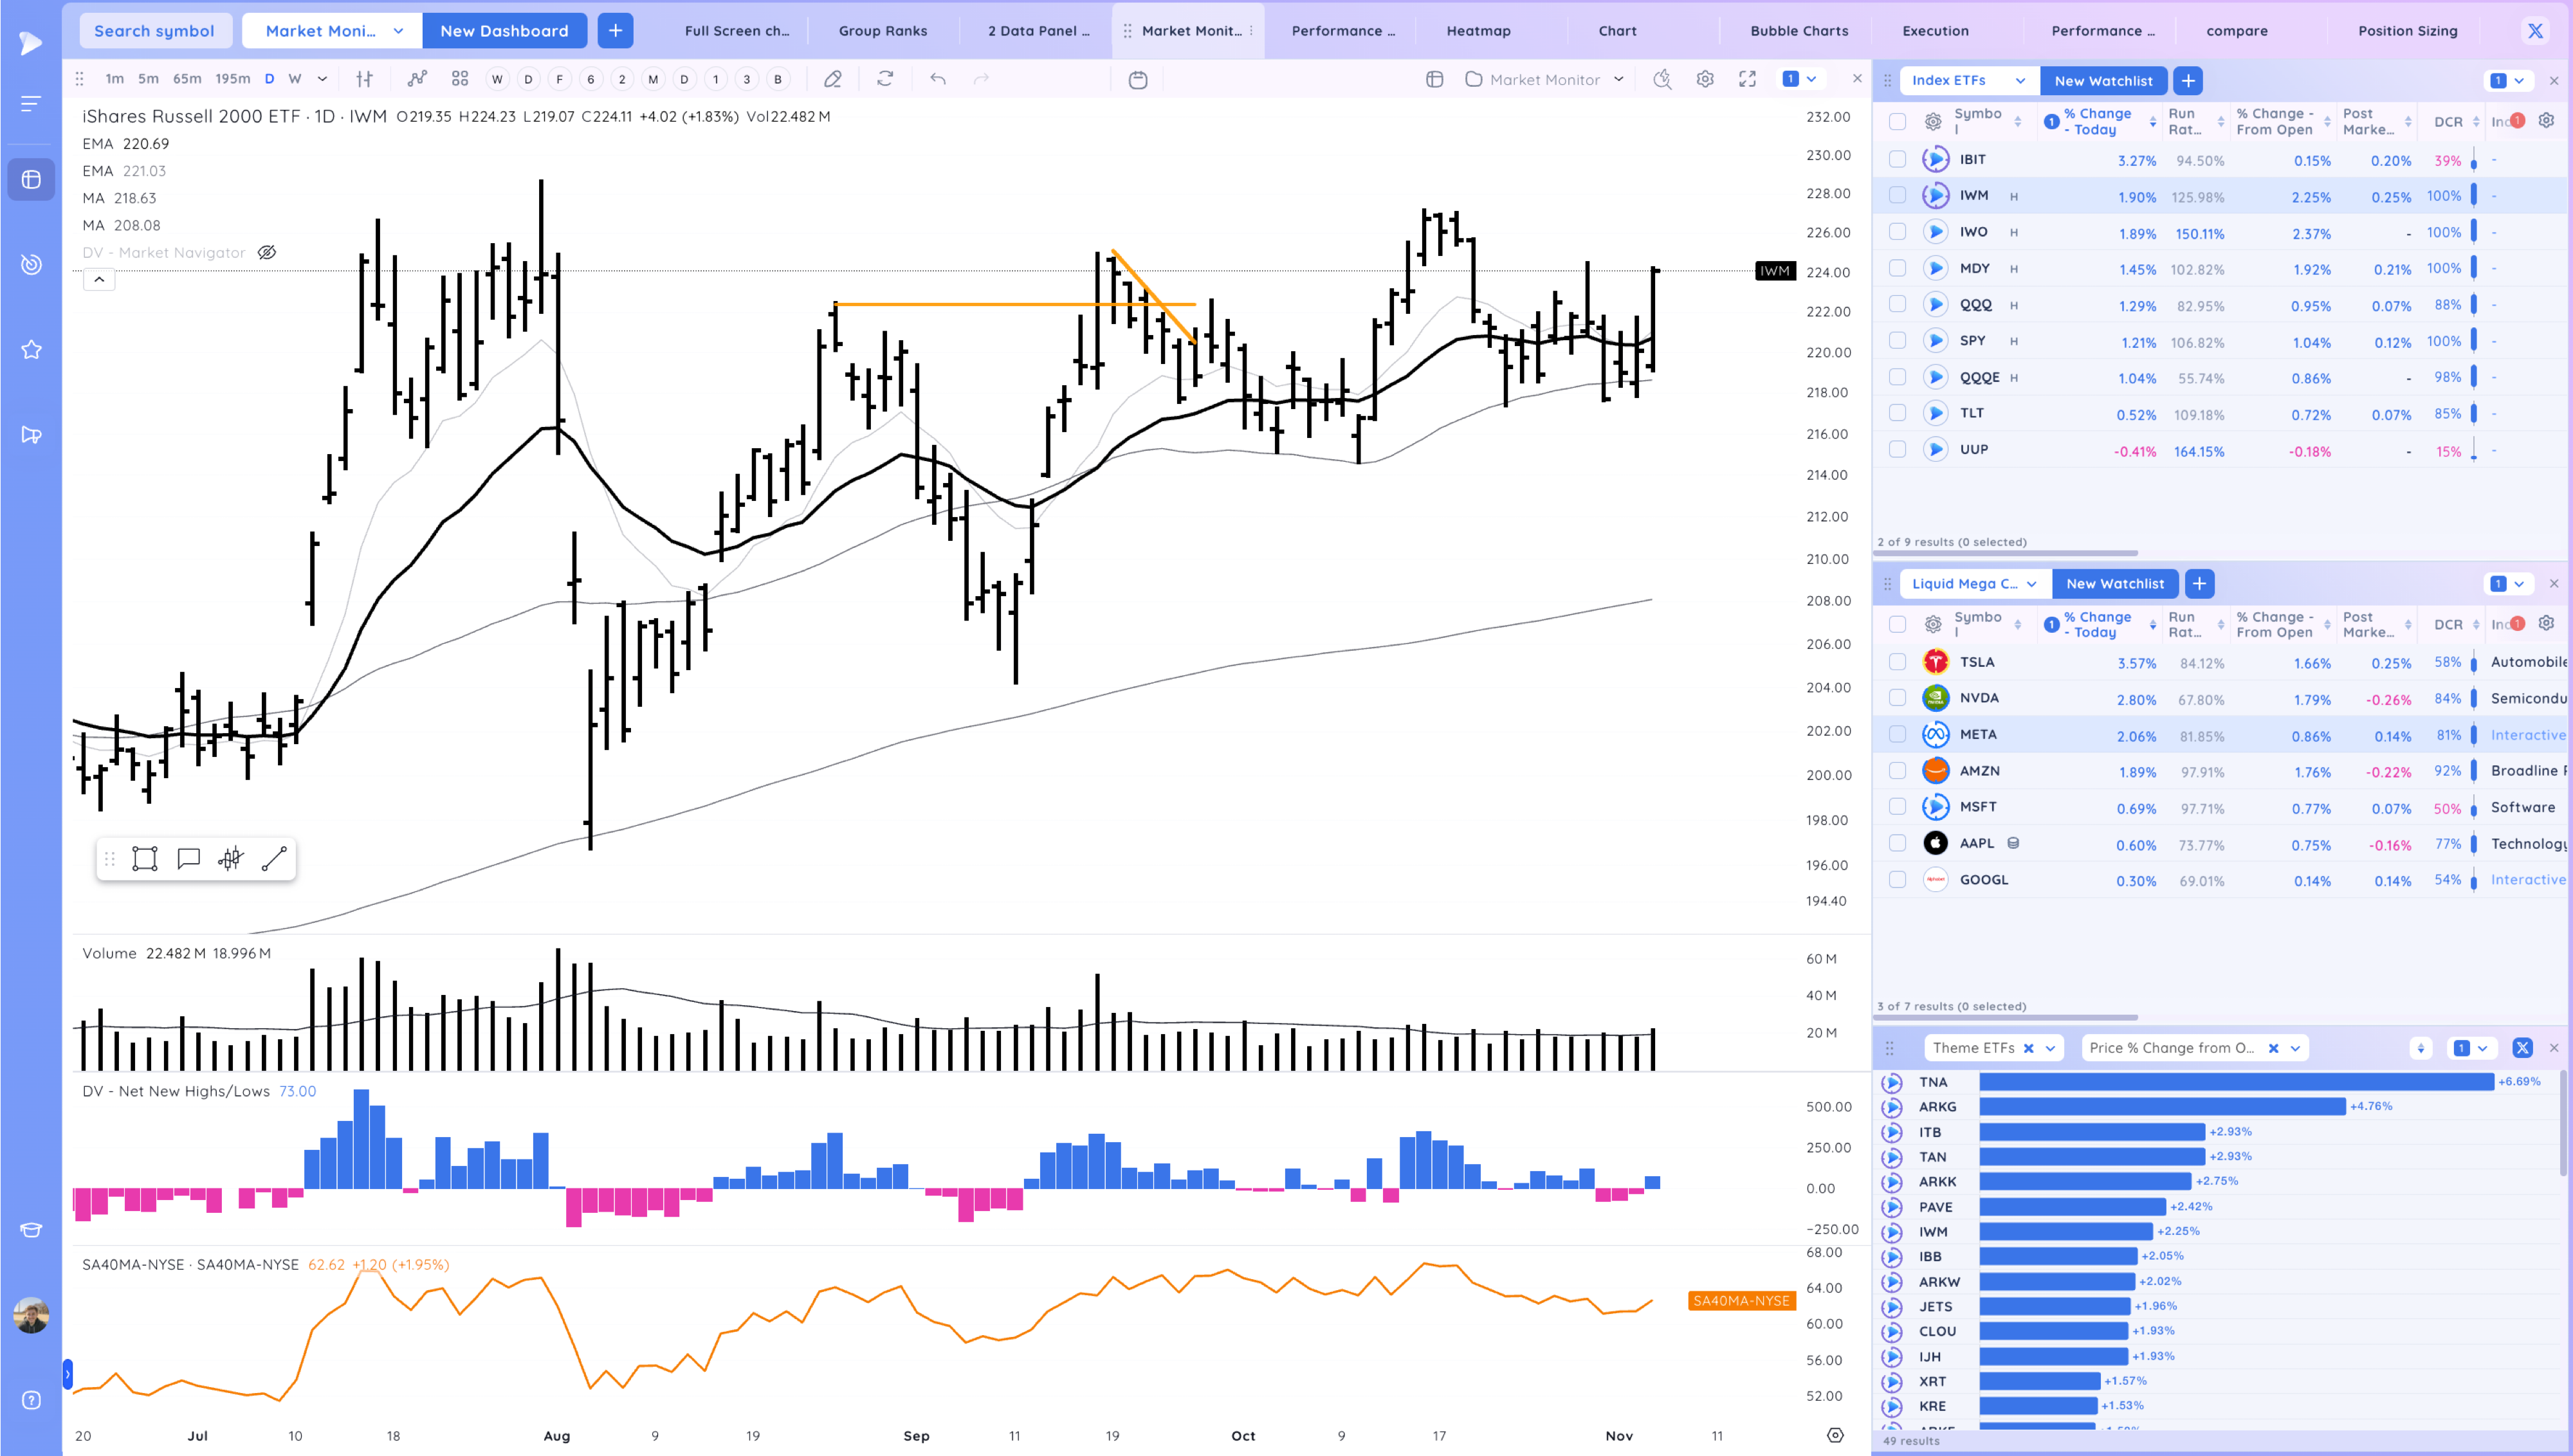The width and height of the screenshot is (2573, 1456).
Task: Open chart settings gear icon
Action: (1705, 79)
